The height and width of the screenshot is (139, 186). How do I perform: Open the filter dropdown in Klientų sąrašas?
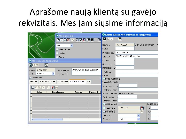tap(72, 45)
